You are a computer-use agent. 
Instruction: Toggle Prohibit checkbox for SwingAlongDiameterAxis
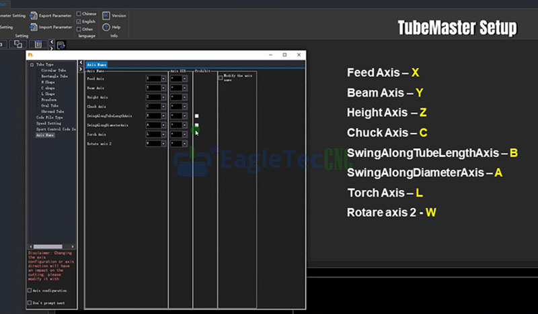196,125
